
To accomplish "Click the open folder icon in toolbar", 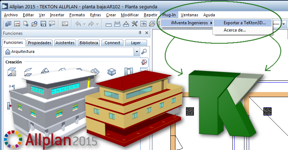I will click(x=35, y=24).
